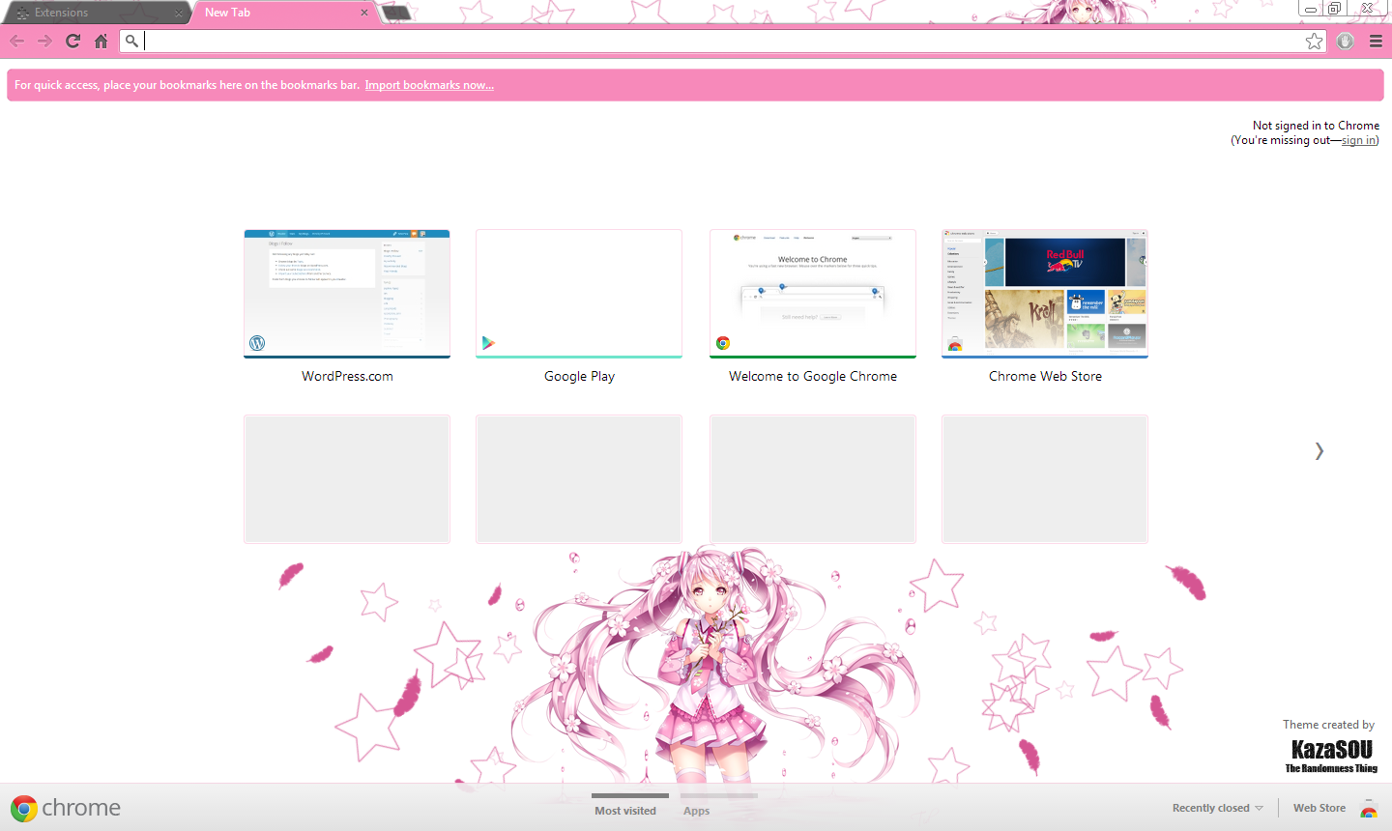This screenshot has width=1392, height=831.
Task: Click Import bookmarks now link
Action: (429, 85)
